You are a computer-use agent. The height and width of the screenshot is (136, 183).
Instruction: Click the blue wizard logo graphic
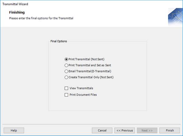(175, 17)
